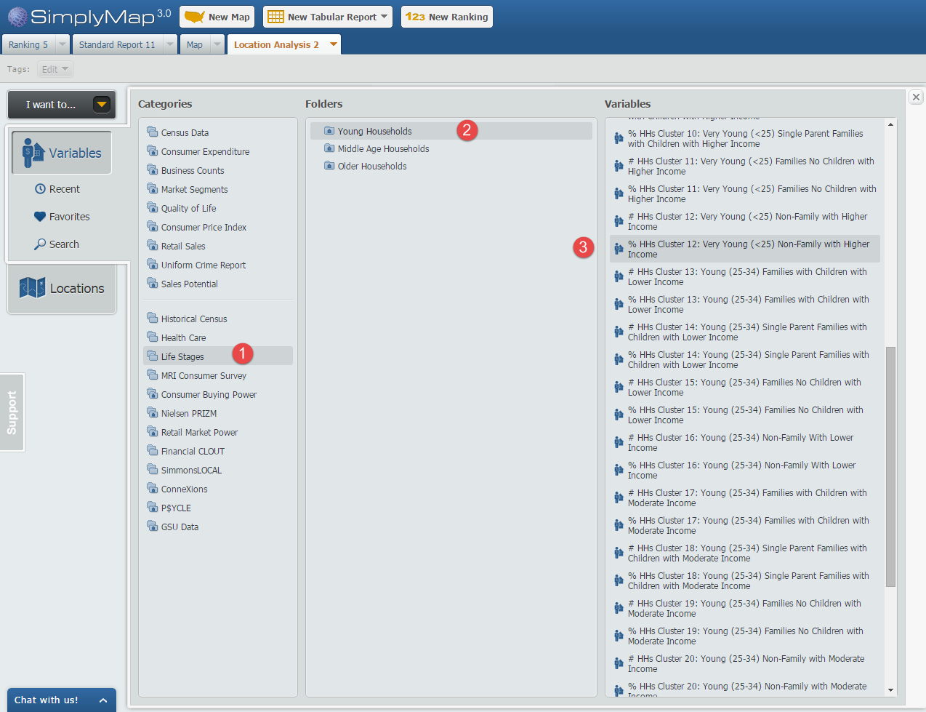Click the Variables person-and-building icon
926x712 pixels.
coord(33,153)
